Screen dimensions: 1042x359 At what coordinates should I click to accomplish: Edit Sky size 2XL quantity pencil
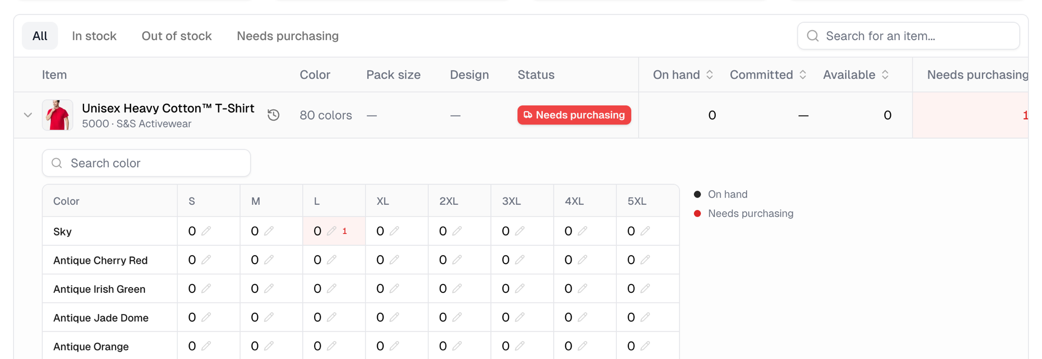pos(457,231)
